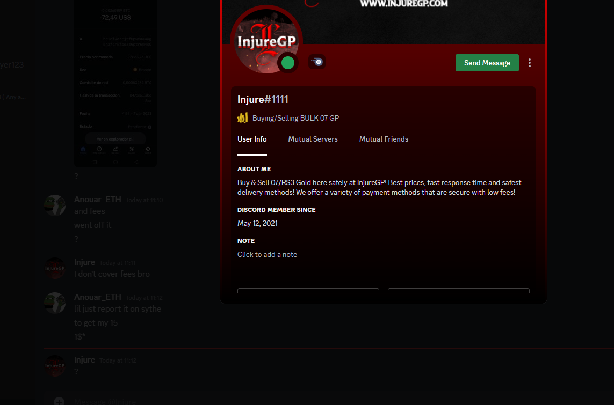This screenshot has height=405, width=614.
Task: Select the User Info tab
Action: coord(252,139)
